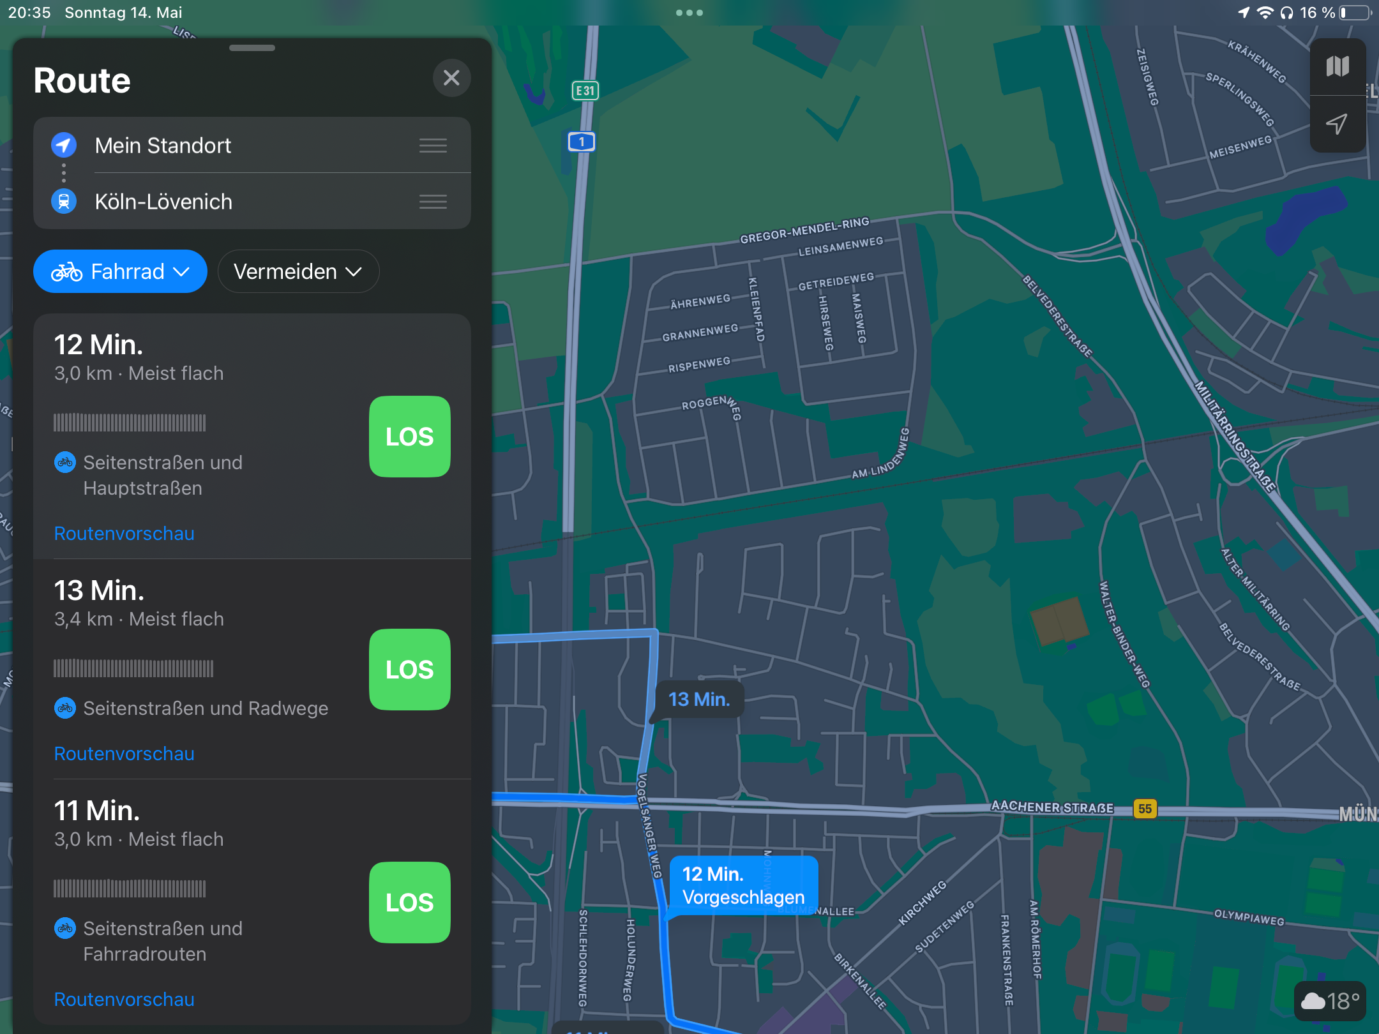Image resolution: width=1379 pixels, height=1034 pixels.
Task: Close the Route panel
Action: coord(451,78)
